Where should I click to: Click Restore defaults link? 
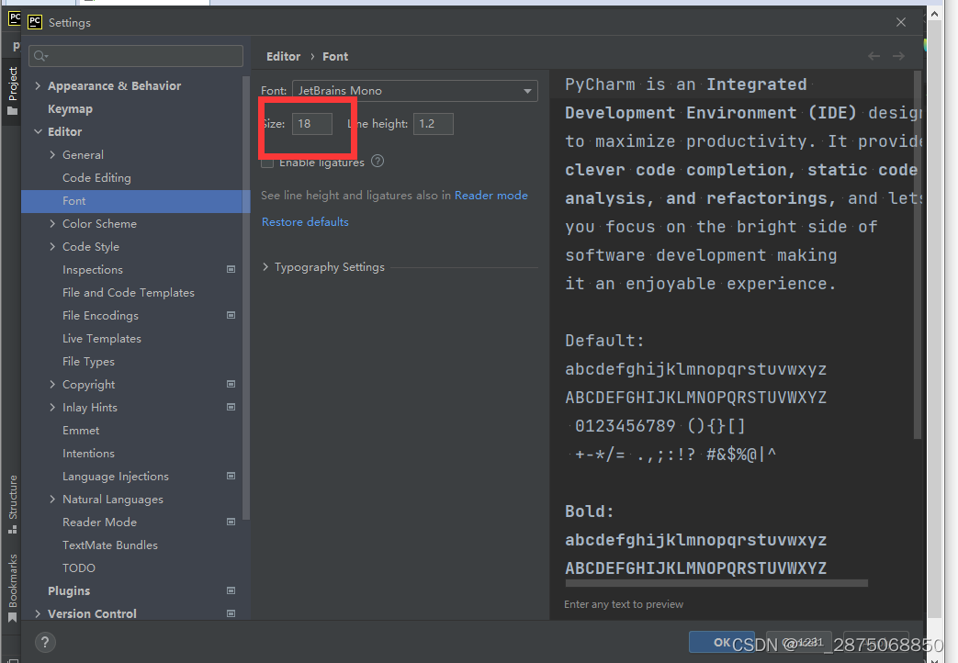(x=305, y=222)
